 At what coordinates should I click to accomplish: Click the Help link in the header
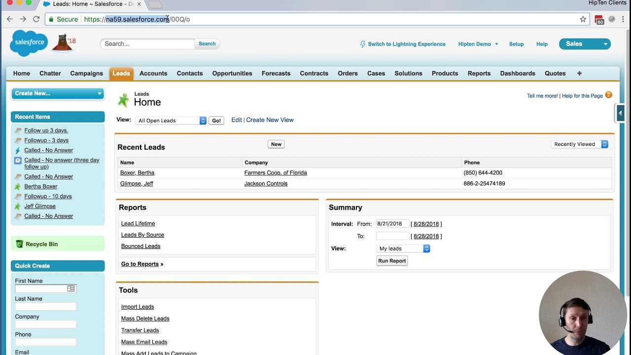click(x=542, y=44)
